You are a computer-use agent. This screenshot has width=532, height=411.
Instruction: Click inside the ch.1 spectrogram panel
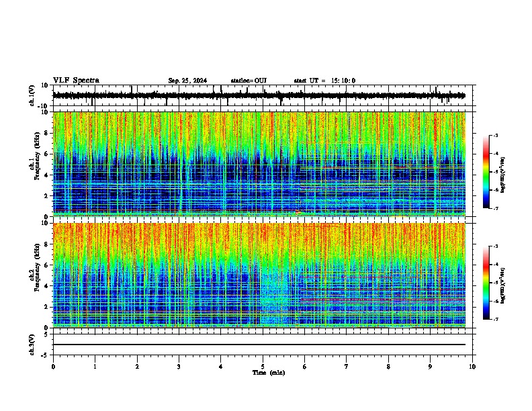pos(259,164)
